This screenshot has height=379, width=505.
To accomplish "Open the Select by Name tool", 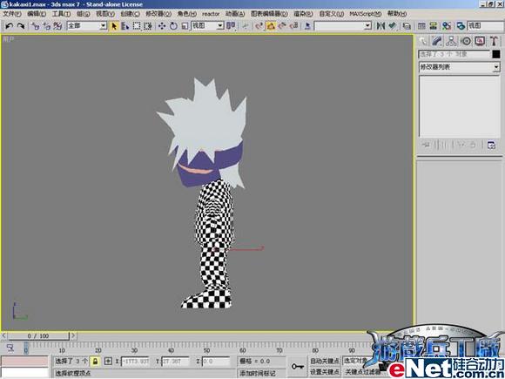I will [x=125, y=26].
